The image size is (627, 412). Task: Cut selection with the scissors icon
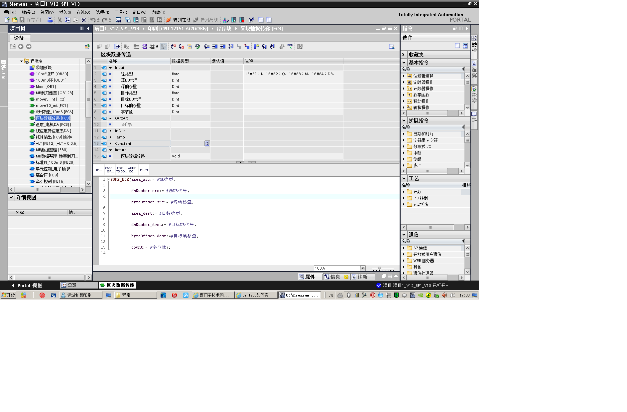60,20
